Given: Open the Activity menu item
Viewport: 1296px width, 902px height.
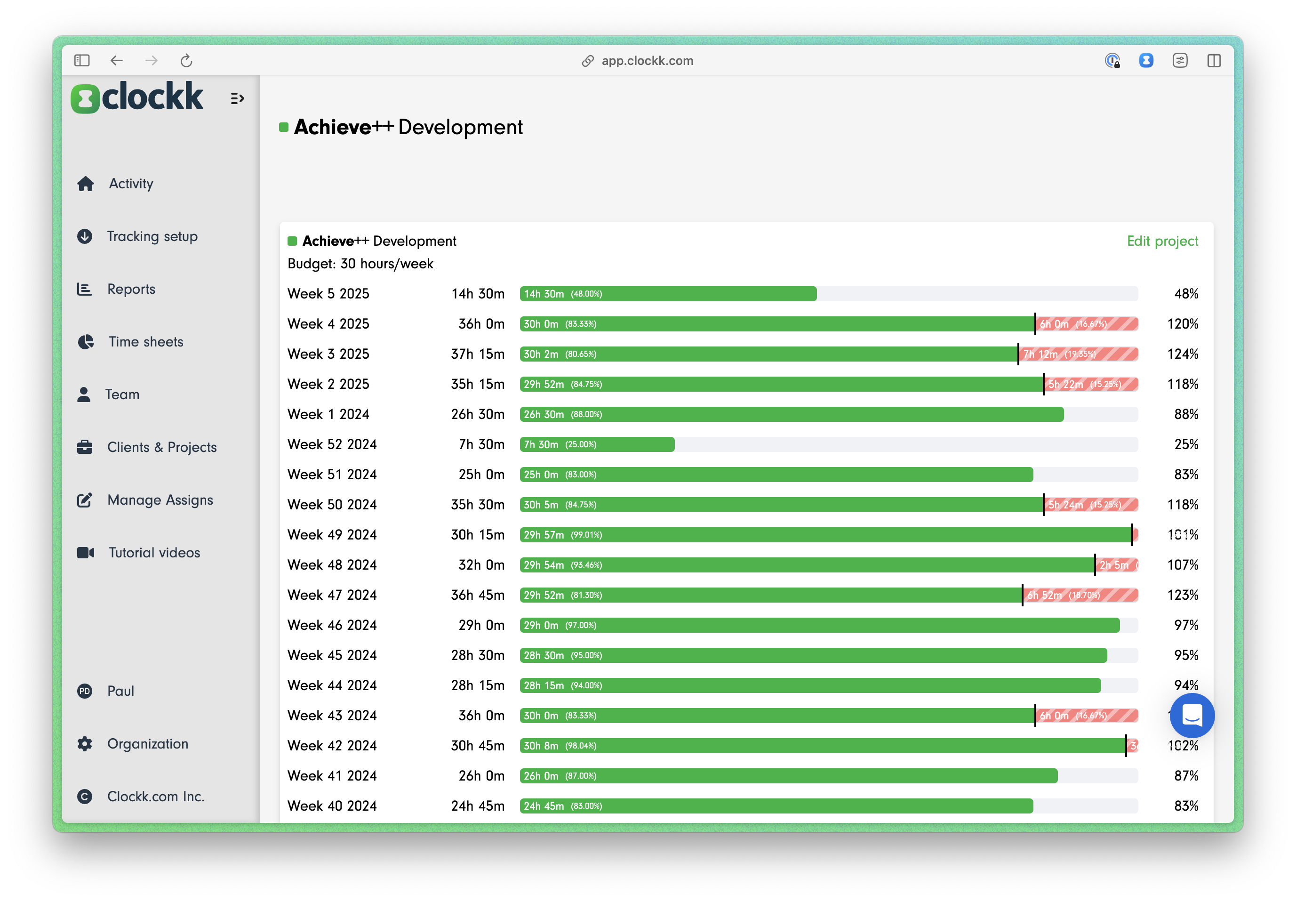Looking at the screenshot, I should click(x=131, y=184).
